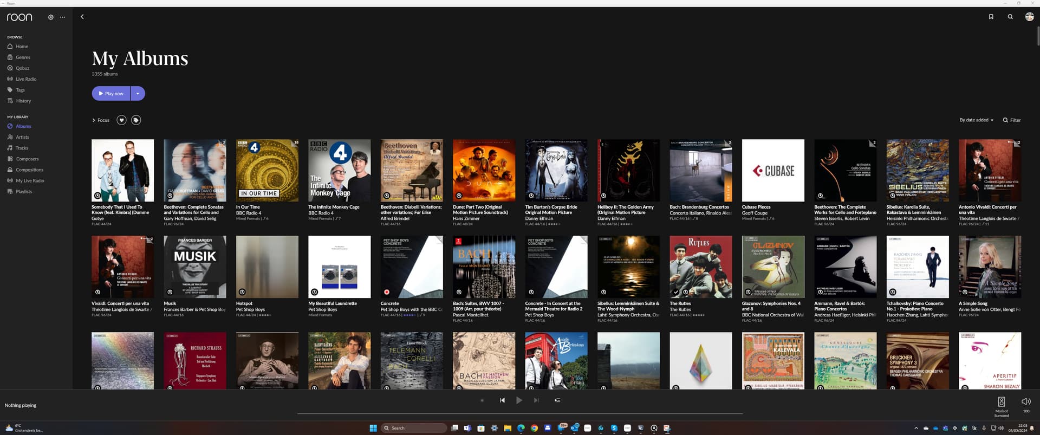Image resolution: width=1040 pixels, height=435 pixels.
Task: Open Google Chrome from taskbar
Action: [x=534, y=428]
